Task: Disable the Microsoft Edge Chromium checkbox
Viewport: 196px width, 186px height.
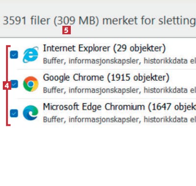Action: pyautogui.click(x=14, y=113)
